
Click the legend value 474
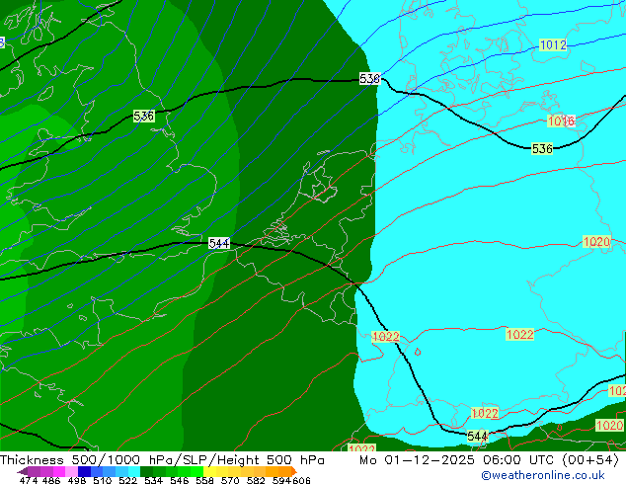(x=29, y=480)
